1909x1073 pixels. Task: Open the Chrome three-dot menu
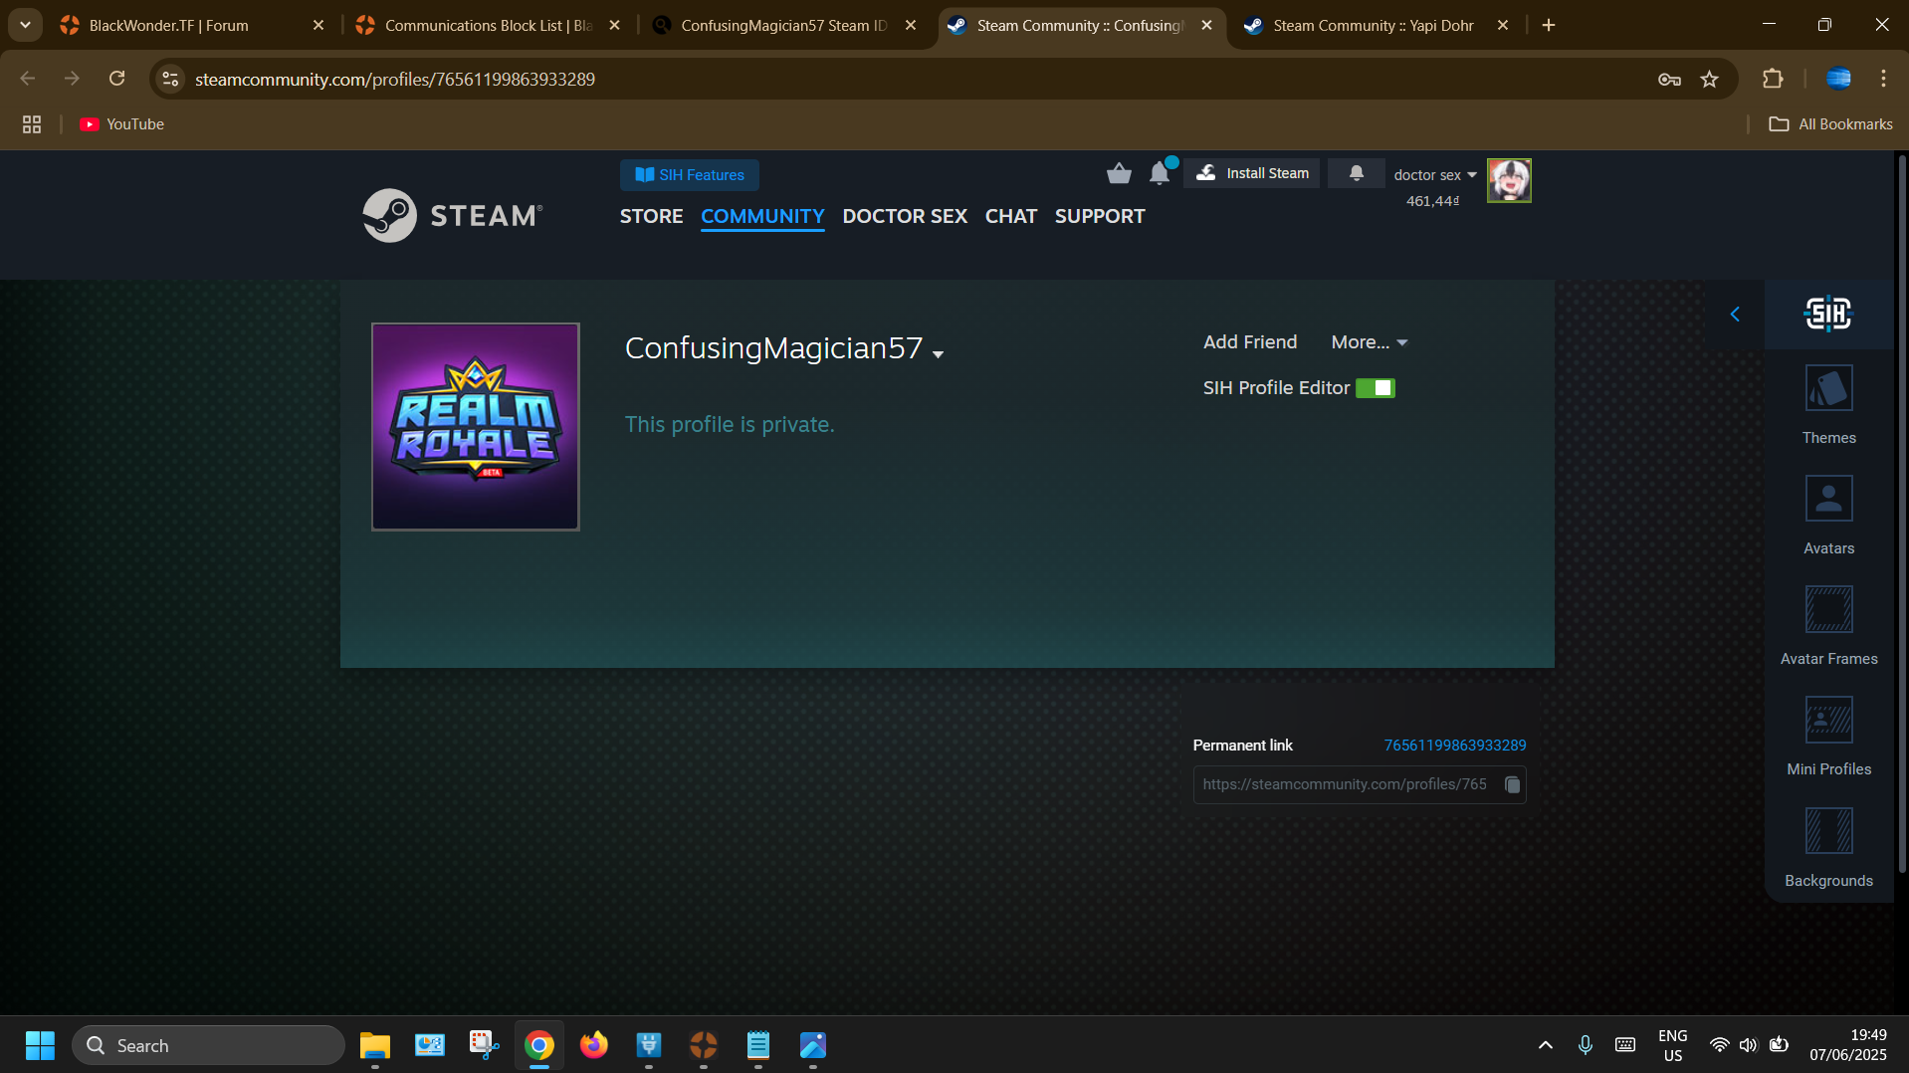(x=1883, y=79)
